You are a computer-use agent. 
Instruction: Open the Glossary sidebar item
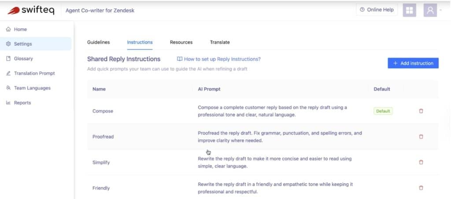36,58
